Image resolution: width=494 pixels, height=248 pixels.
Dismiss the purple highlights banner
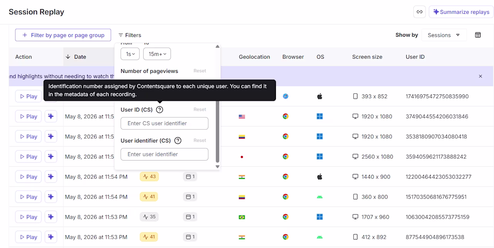tap(480, 76)
